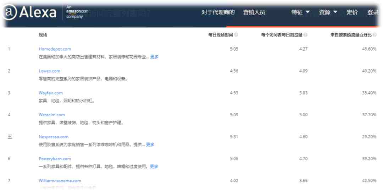Select the 40.20% search traffic value
This screenshot has width=383, height=191.
click(369, 71)
